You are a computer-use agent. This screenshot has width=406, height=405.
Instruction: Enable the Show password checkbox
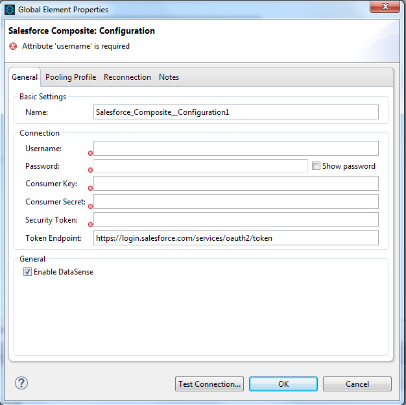coord(316,166)
